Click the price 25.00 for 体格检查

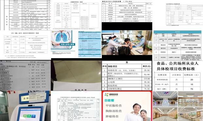(147, 70)
